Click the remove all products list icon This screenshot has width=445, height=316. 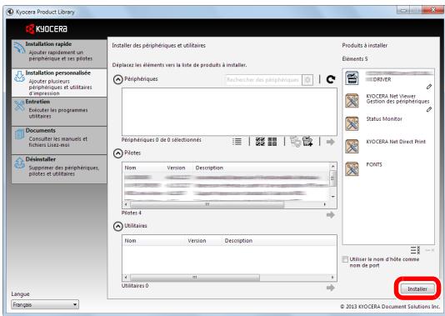[x=415, y=250]
